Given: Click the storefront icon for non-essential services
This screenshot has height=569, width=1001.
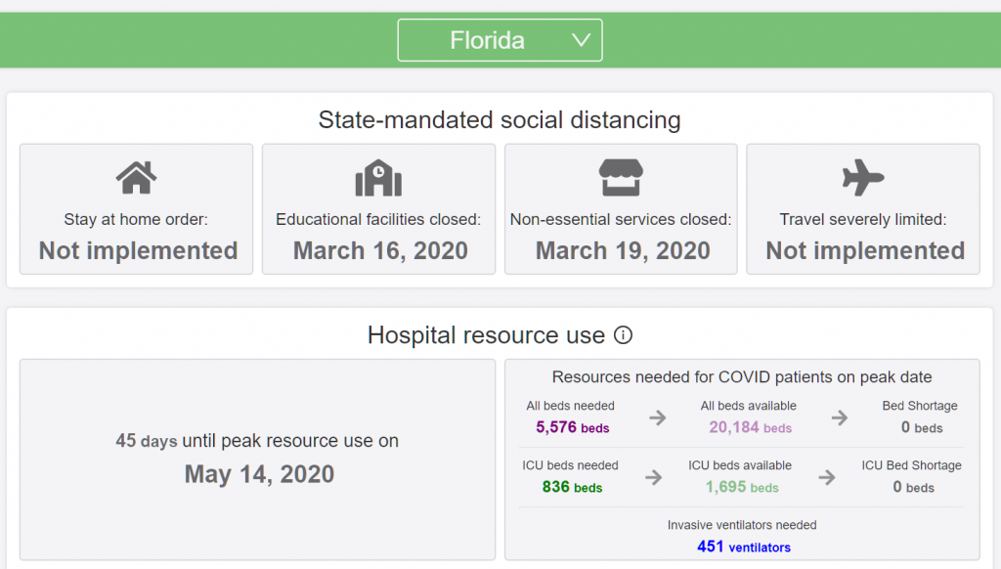Looking at the screenshot, I should pos(620,176).
